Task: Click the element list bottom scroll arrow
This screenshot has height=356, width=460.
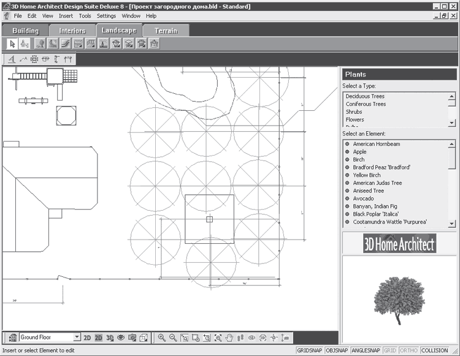Action: click(x=452, y=224)
